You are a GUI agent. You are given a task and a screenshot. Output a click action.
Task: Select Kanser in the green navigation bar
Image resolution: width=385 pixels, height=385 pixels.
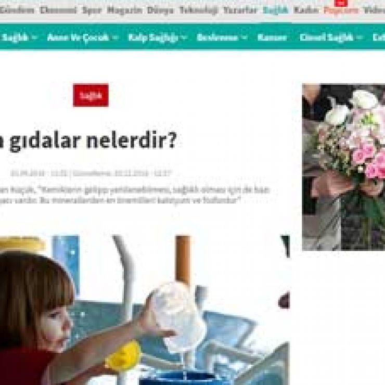[x=272, y=37]
